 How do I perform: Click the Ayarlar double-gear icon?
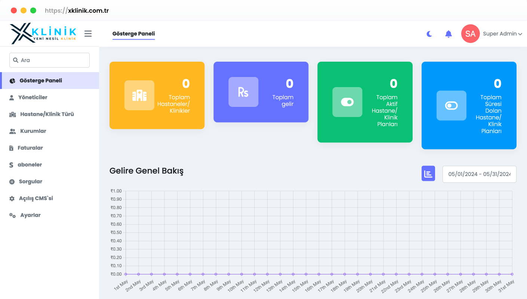[x=13, y=215]
